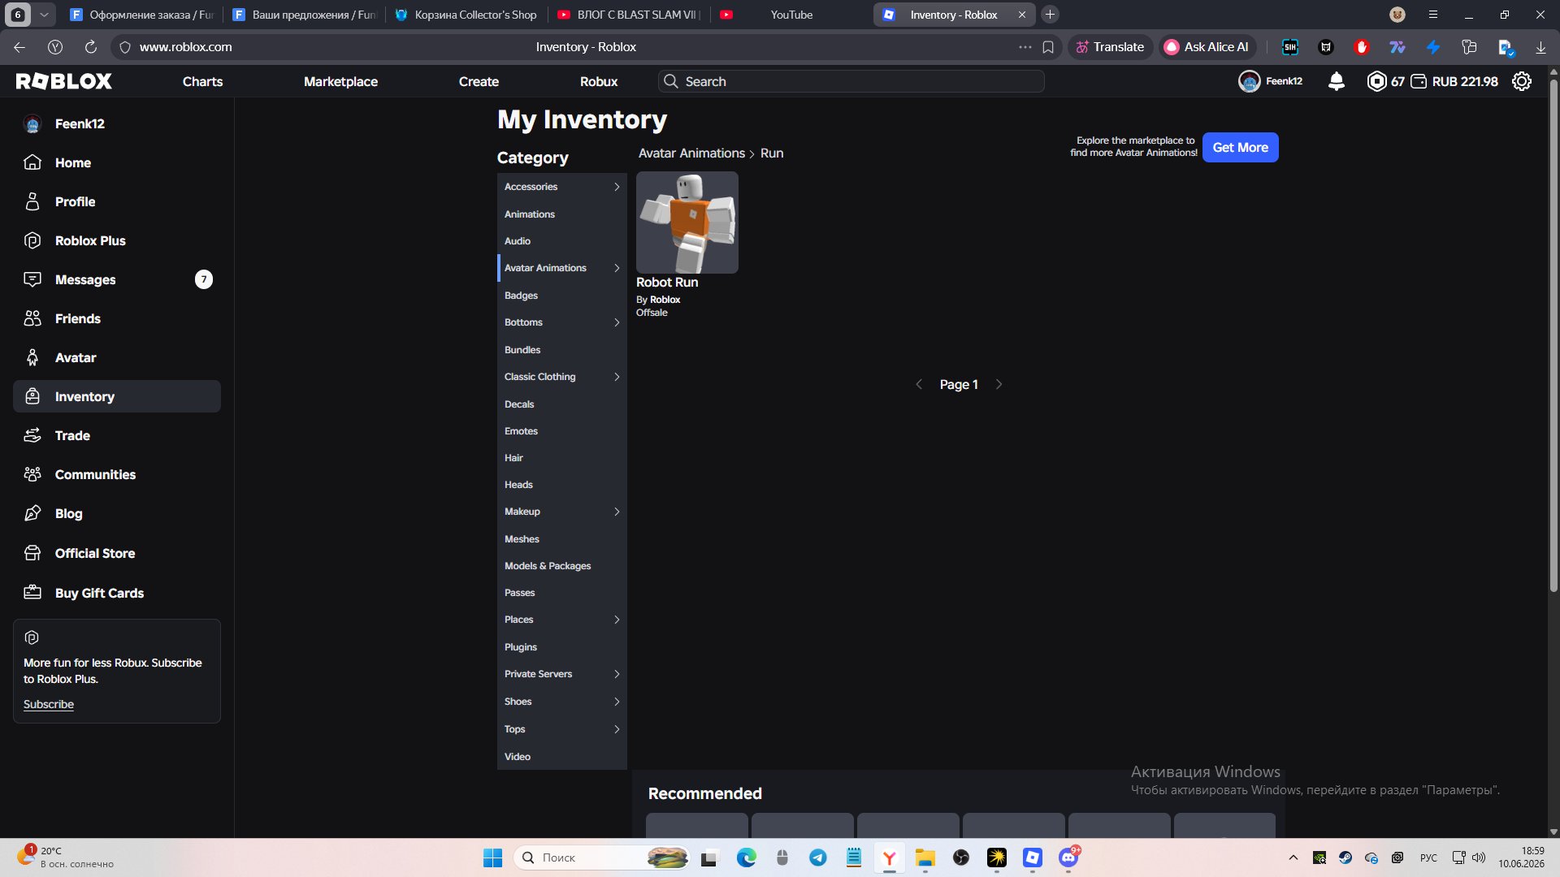The image size is (1560, 877).
Task: Open browser downloads icon
Action: point(1540,47)
